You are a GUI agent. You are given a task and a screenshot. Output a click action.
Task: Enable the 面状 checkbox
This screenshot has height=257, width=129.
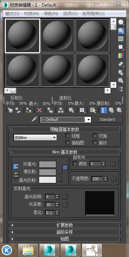point(95,143)
